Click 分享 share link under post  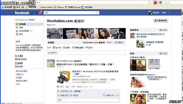[x=73, y=87]
